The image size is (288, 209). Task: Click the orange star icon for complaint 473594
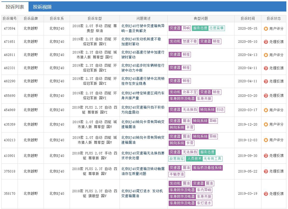266,29
